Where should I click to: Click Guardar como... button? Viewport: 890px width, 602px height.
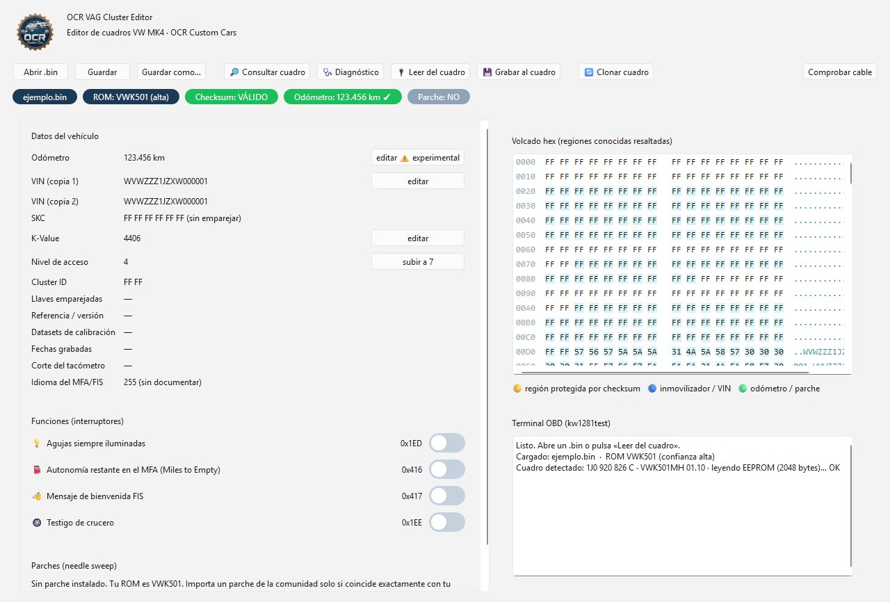pos(171,72)
